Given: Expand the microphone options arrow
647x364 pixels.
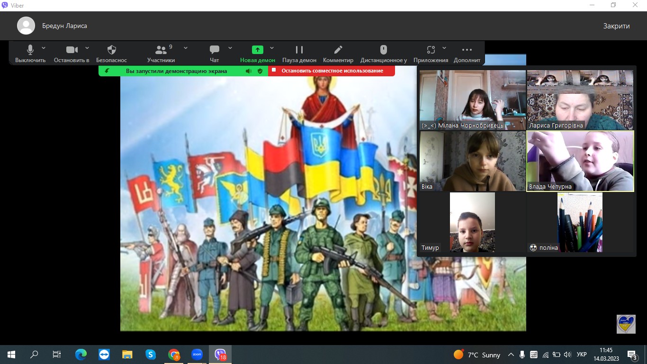Looking at the screenshot, I should click(44, 48).
